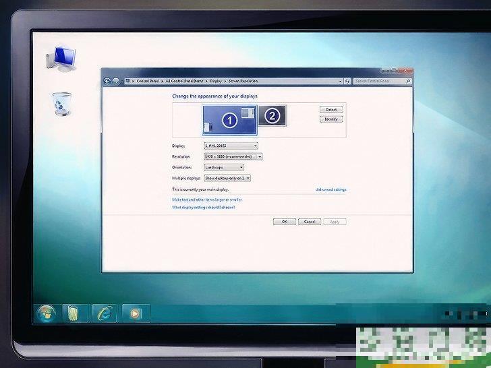This screenshot has height=368, width=491.
Task: Open the Orientation dropdown set to Landscape
Action: click(x=223, y=167)
